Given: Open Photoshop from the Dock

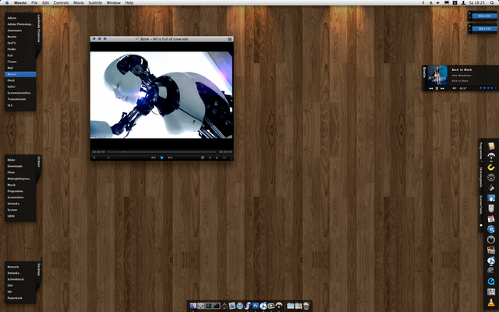Looking at the screenshot, I should 256,306.
